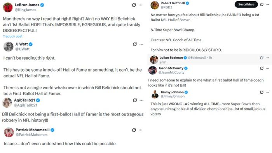Click the Grok icon on Jimmy Johnson's post
This screenshot has height=153, width=272.
262,92
